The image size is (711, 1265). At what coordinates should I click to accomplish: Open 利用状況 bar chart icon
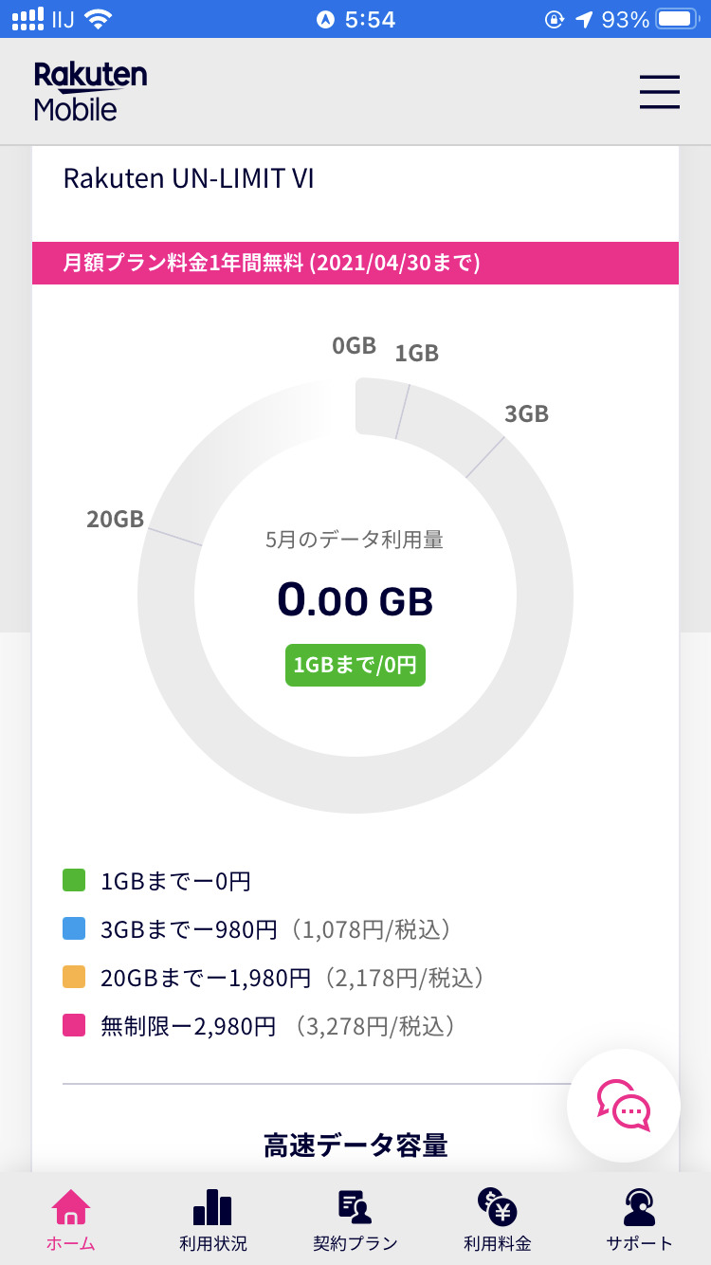[x=212, y=1207]
